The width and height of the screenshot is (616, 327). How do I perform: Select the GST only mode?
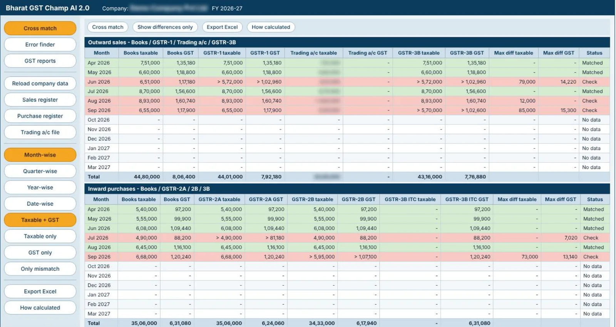click(40, 252)
